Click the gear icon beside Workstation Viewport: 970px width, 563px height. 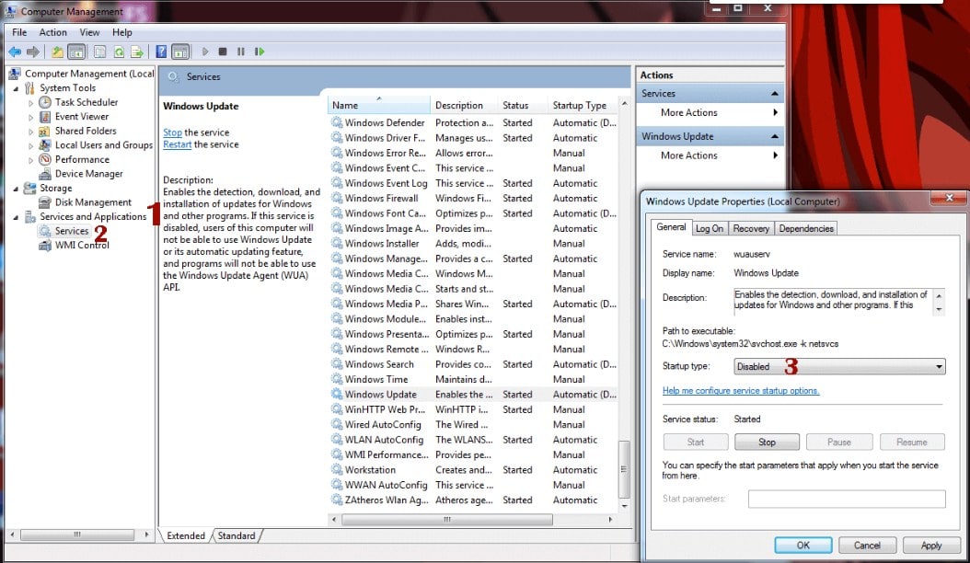pos(337,469)
